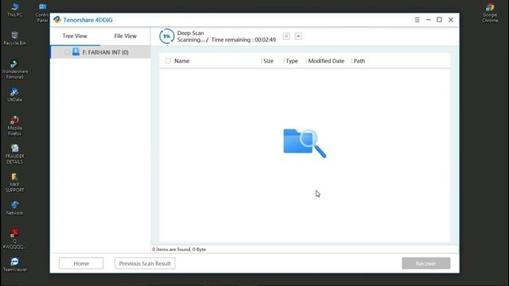The height and width of the screenshot is (286, 509).
Task: Click the '0 items are found, 0 Byte' status
Action: pos(179,249)
